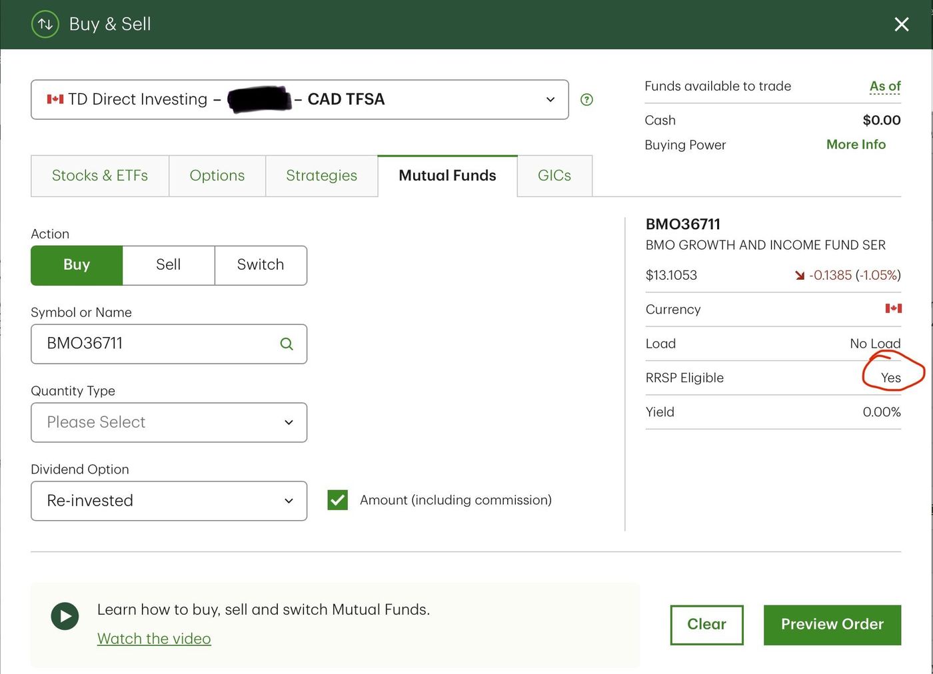
Task: Switch to the GICs tab
Action: tap(554, 176)
